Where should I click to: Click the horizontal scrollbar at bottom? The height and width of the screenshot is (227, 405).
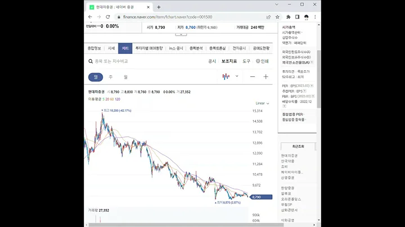pos(186,225)
